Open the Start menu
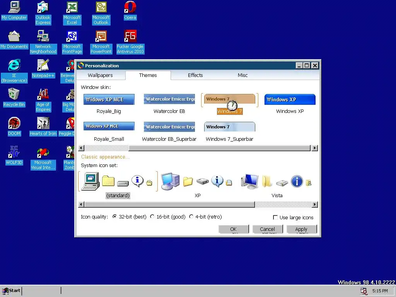This screenshot has height=297, width=396. click(x=11, y=291)
